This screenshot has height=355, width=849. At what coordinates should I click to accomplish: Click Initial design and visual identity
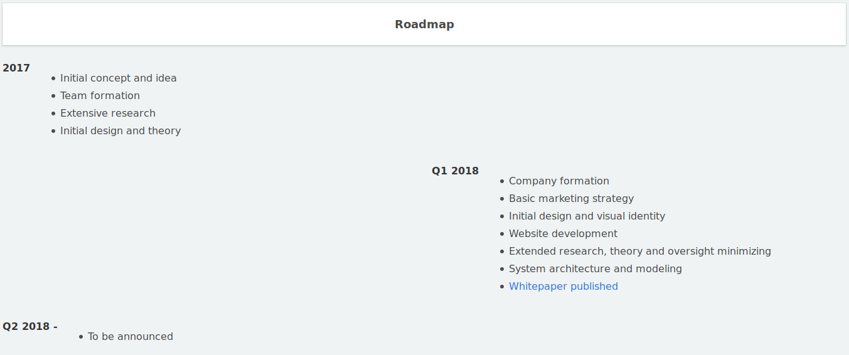click(587, 216)
